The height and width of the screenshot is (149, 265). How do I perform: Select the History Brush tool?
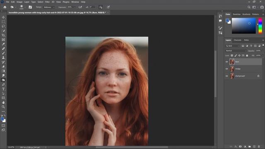3,62
